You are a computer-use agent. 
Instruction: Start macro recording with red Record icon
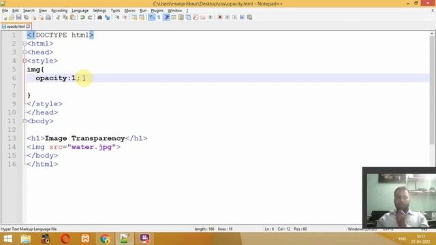click(x=220, y=18)
